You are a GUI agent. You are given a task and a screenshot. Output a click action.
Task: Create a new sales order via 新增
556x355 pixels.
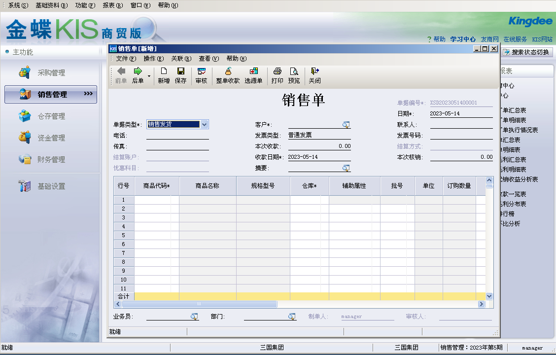164,75
